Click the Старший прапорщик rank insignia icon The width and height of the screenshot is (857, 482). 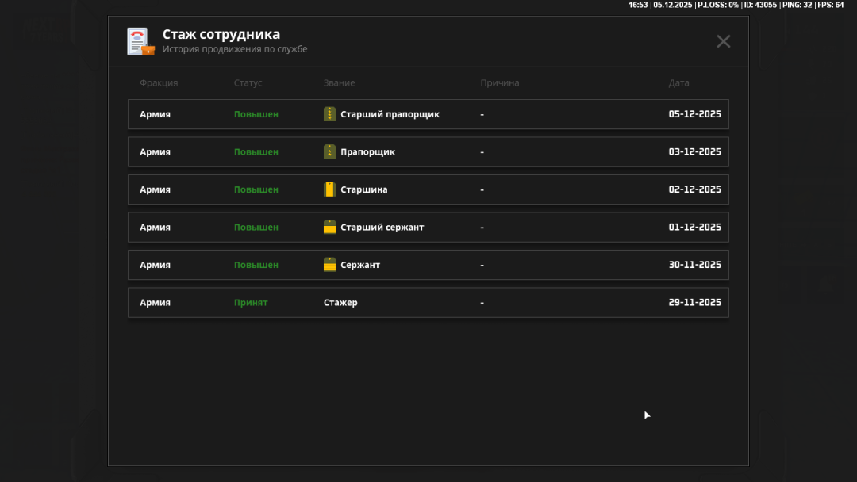pyautogui.click(x=329, y=114)
